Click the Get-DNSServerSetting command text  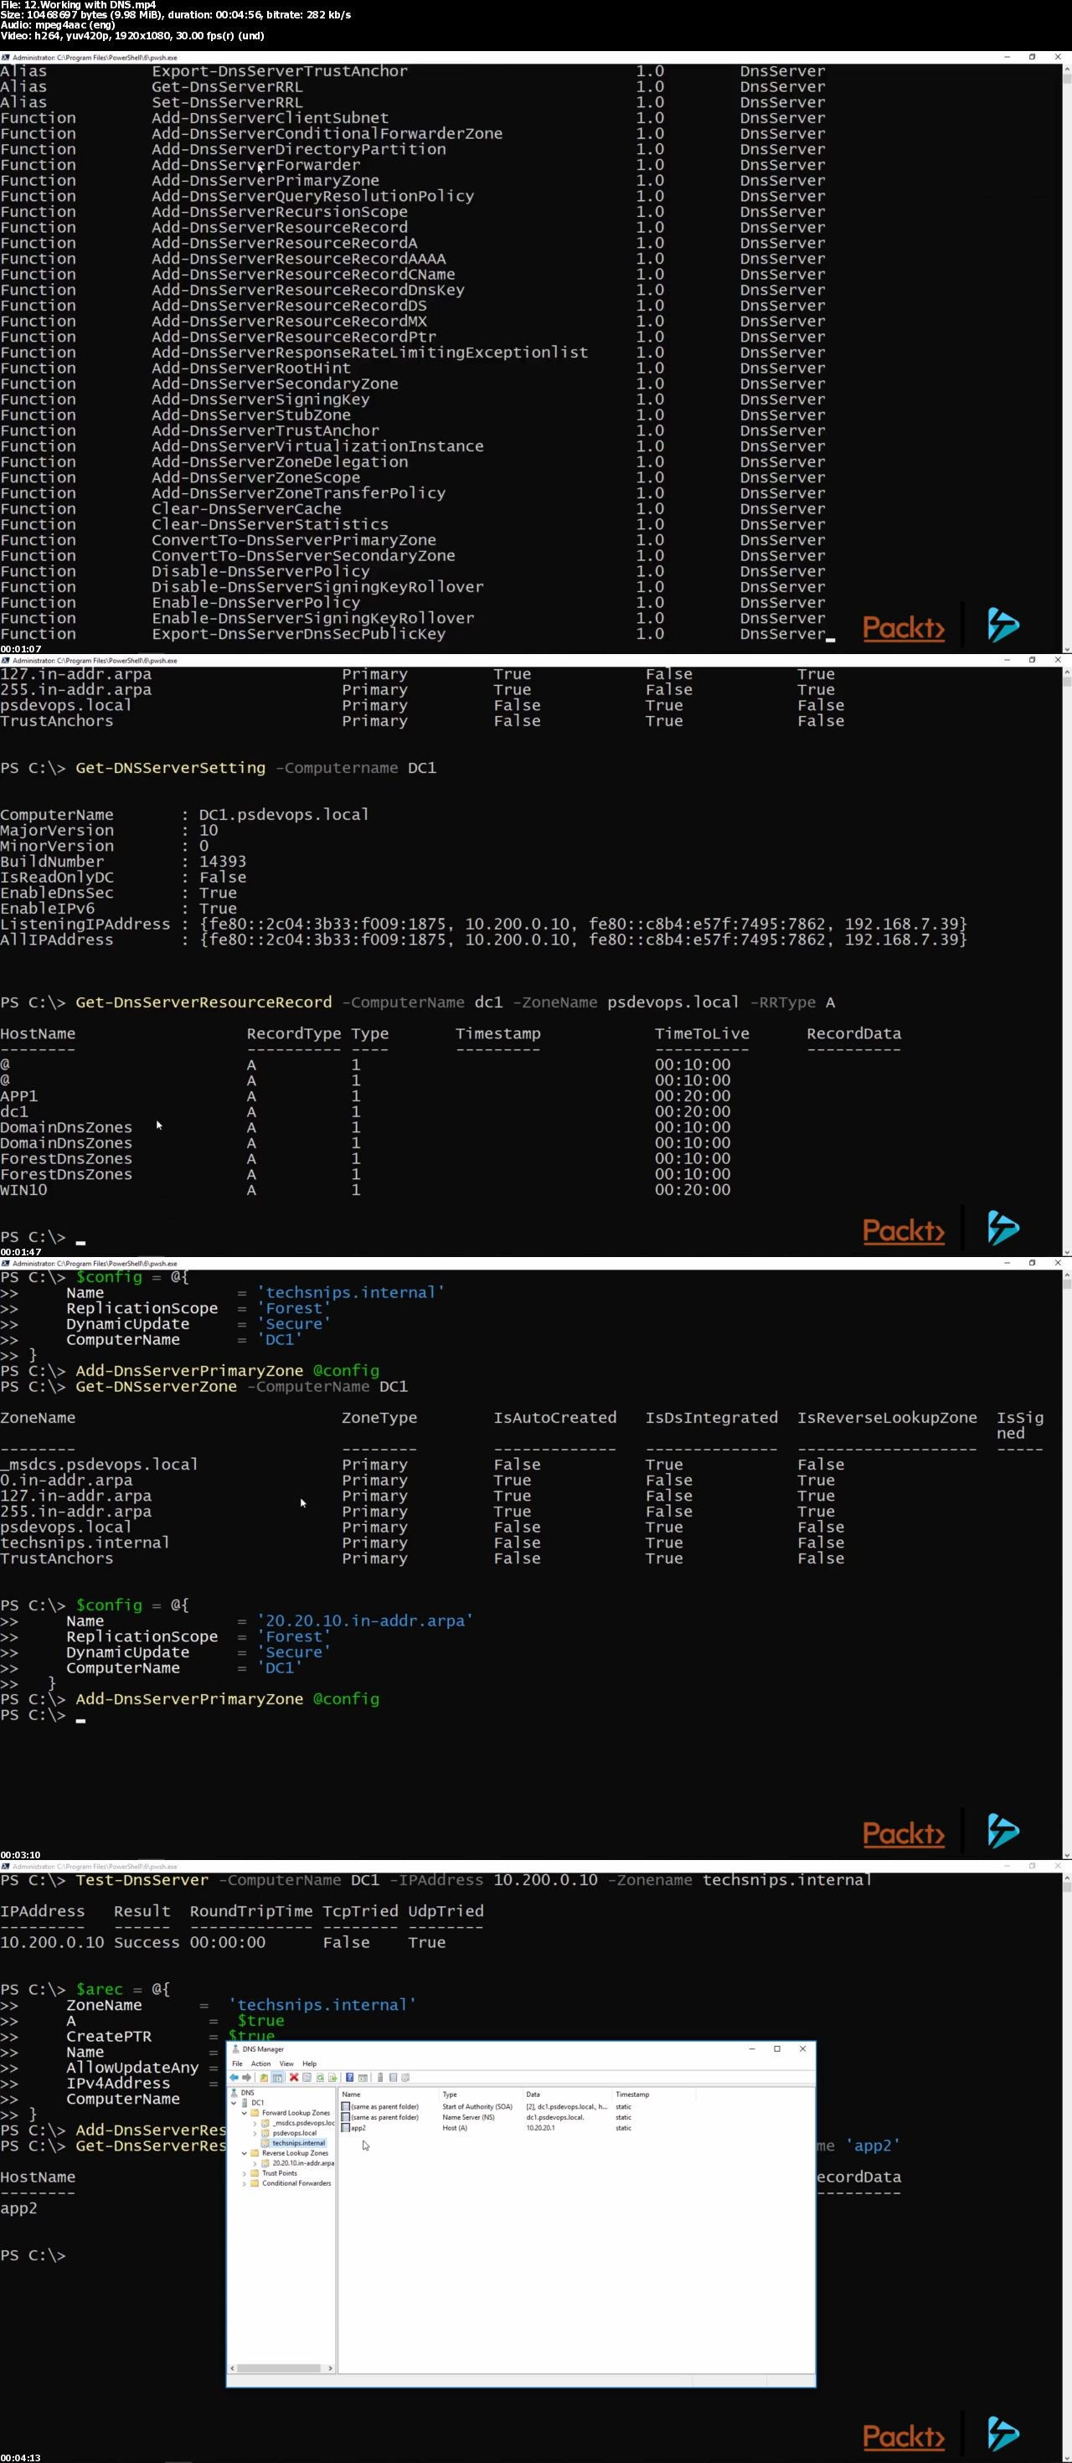point(170,769)
